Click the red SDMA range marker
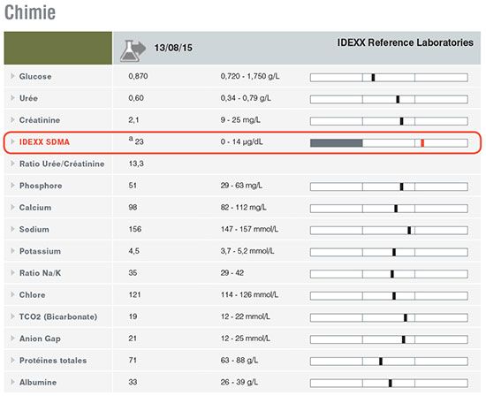The height and width of the screenshot is (396, 486). point(422,143)
